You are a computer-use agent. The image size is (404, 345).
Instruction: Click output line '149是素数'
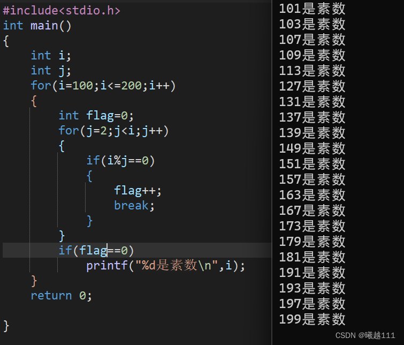312,148
